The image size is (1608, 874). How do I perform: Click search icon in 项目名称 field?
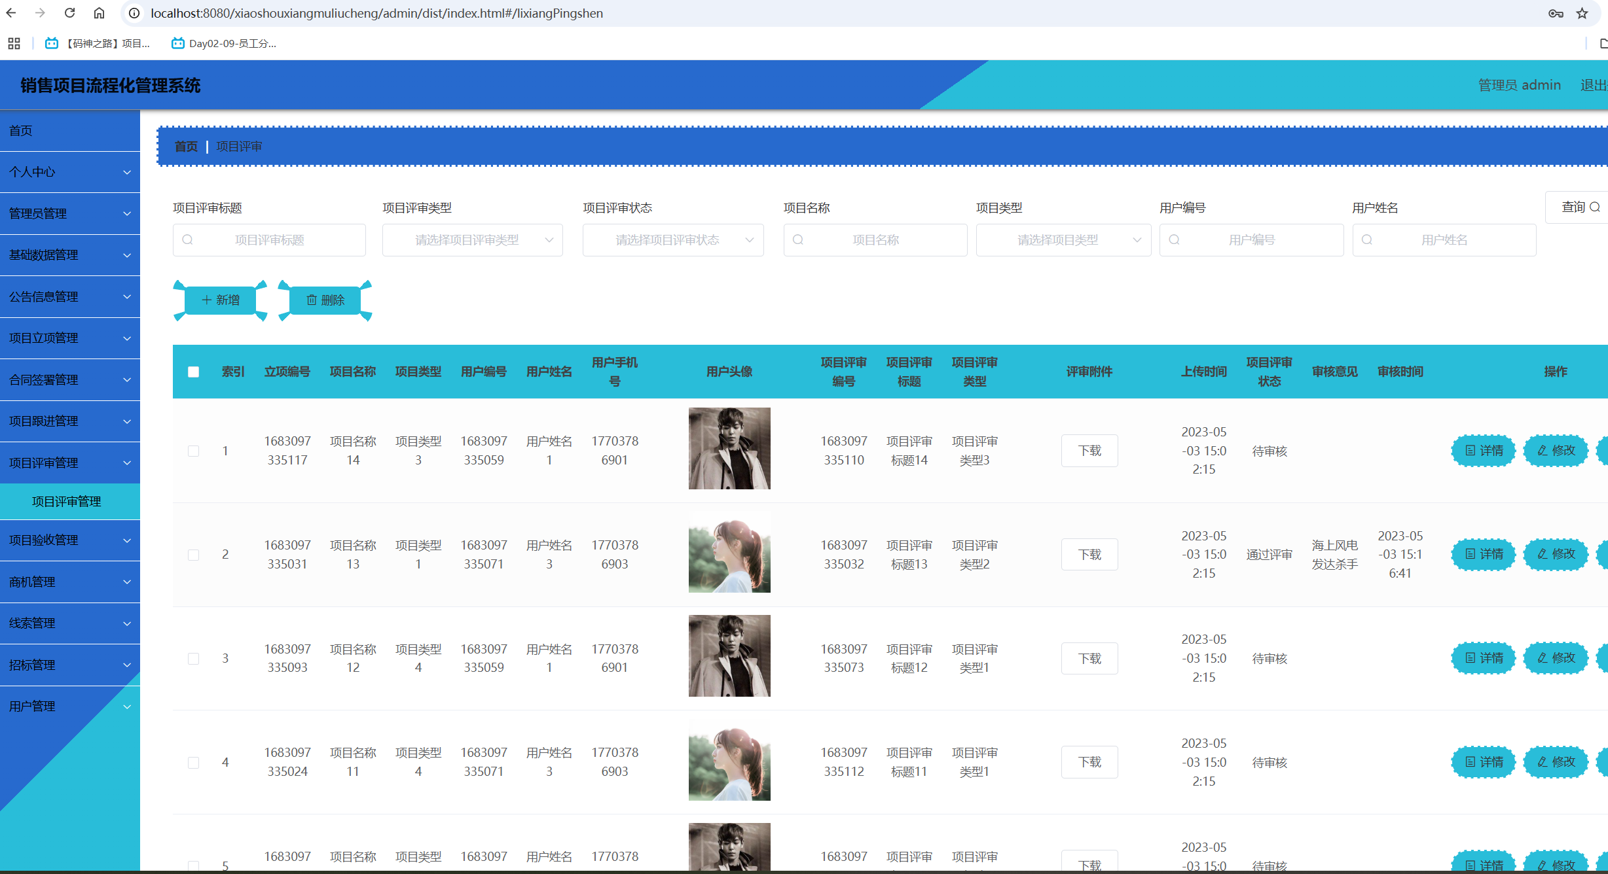(x=798, y=240)
